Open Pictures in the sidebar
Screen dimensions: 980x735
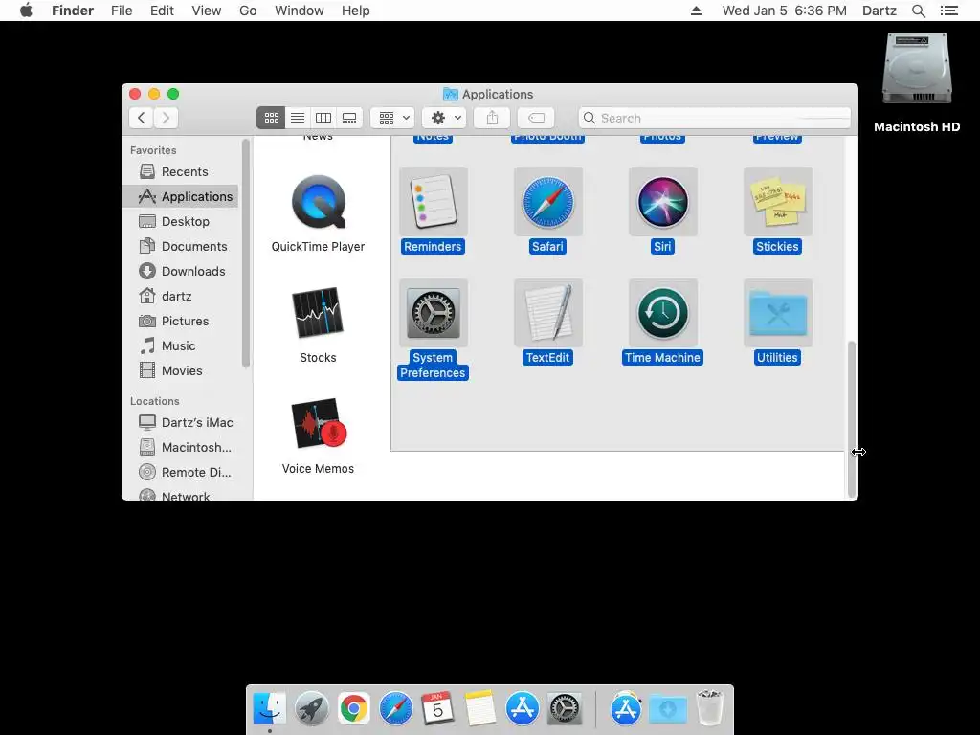(x=180, y=321)
